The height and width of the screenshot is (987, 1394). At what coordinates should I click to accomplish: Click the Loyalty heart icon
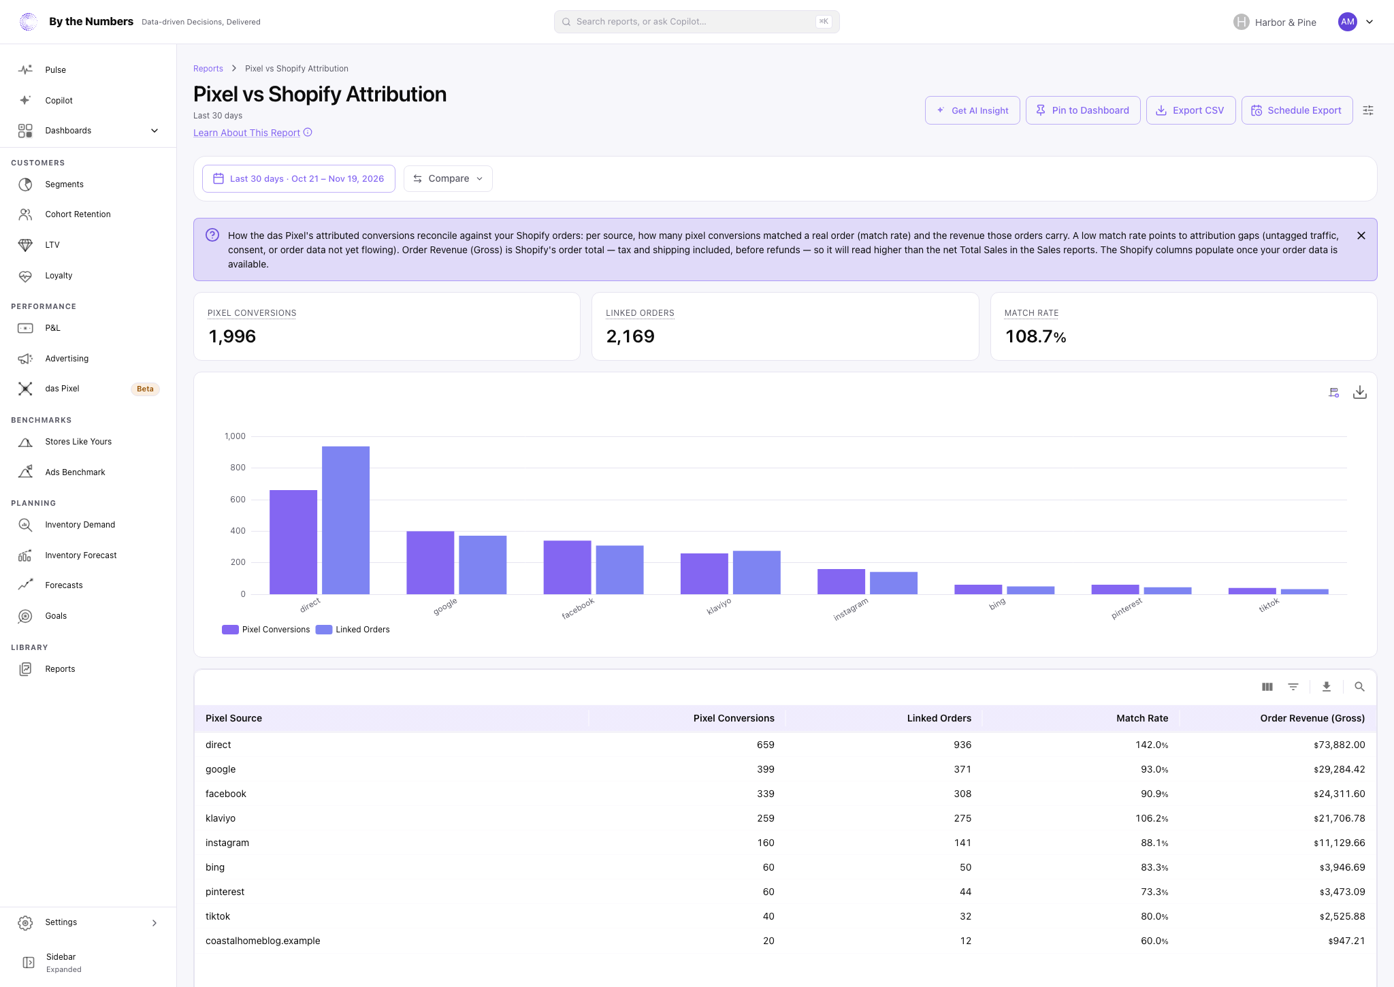pyautogui.click(x=25, y=276)
